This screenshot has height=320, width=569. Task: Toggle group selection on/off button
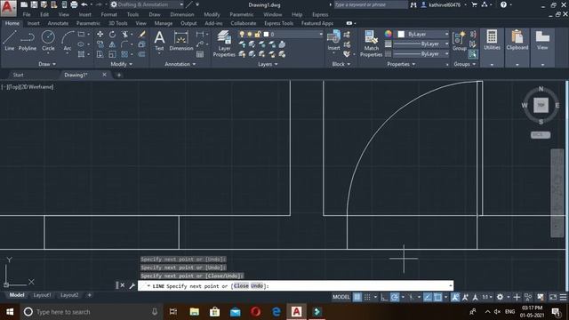click(x=473, y=54)
